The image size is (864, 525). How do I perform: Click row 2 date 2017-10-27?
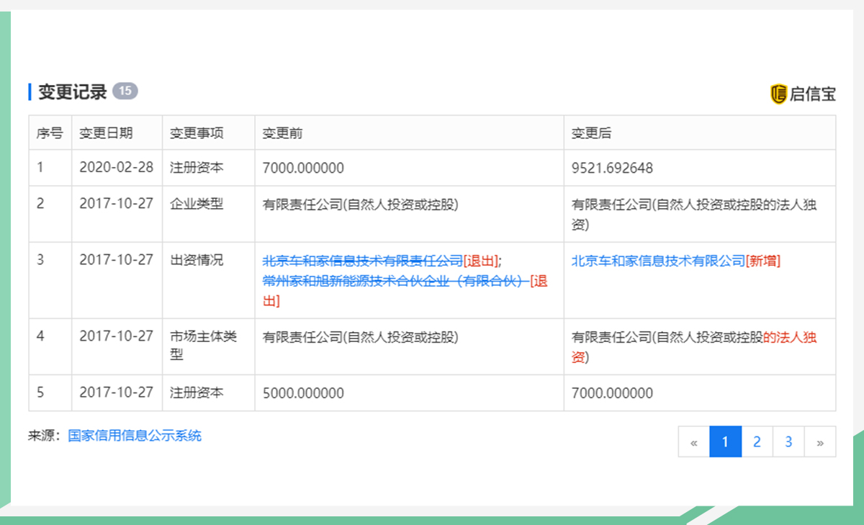pyautogui.click(x=117, y=204)
